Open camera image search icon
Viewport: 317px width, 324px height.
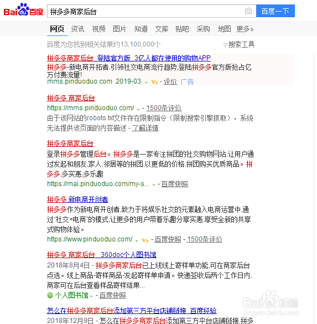(x=248, y=11)
